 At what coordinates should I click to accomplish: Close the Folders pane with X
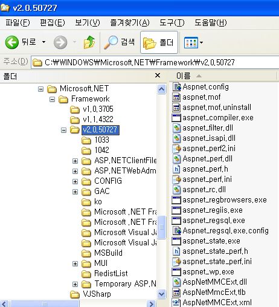click(x=158, y=76)
